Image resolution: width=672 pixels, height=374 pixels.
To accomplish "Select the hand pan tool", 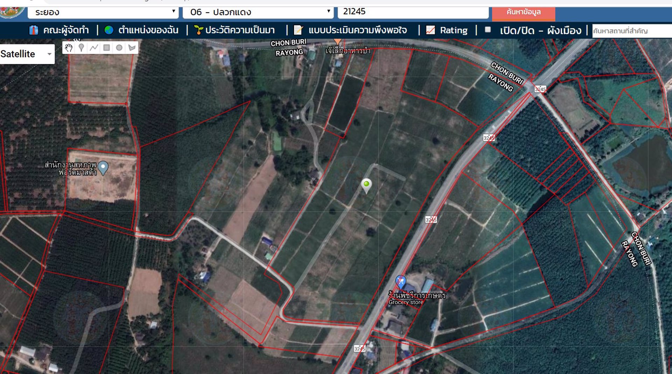I will point(69,48).
